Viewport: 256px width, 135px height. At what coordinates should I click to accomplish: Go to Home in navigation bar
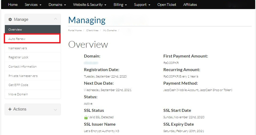13,5
